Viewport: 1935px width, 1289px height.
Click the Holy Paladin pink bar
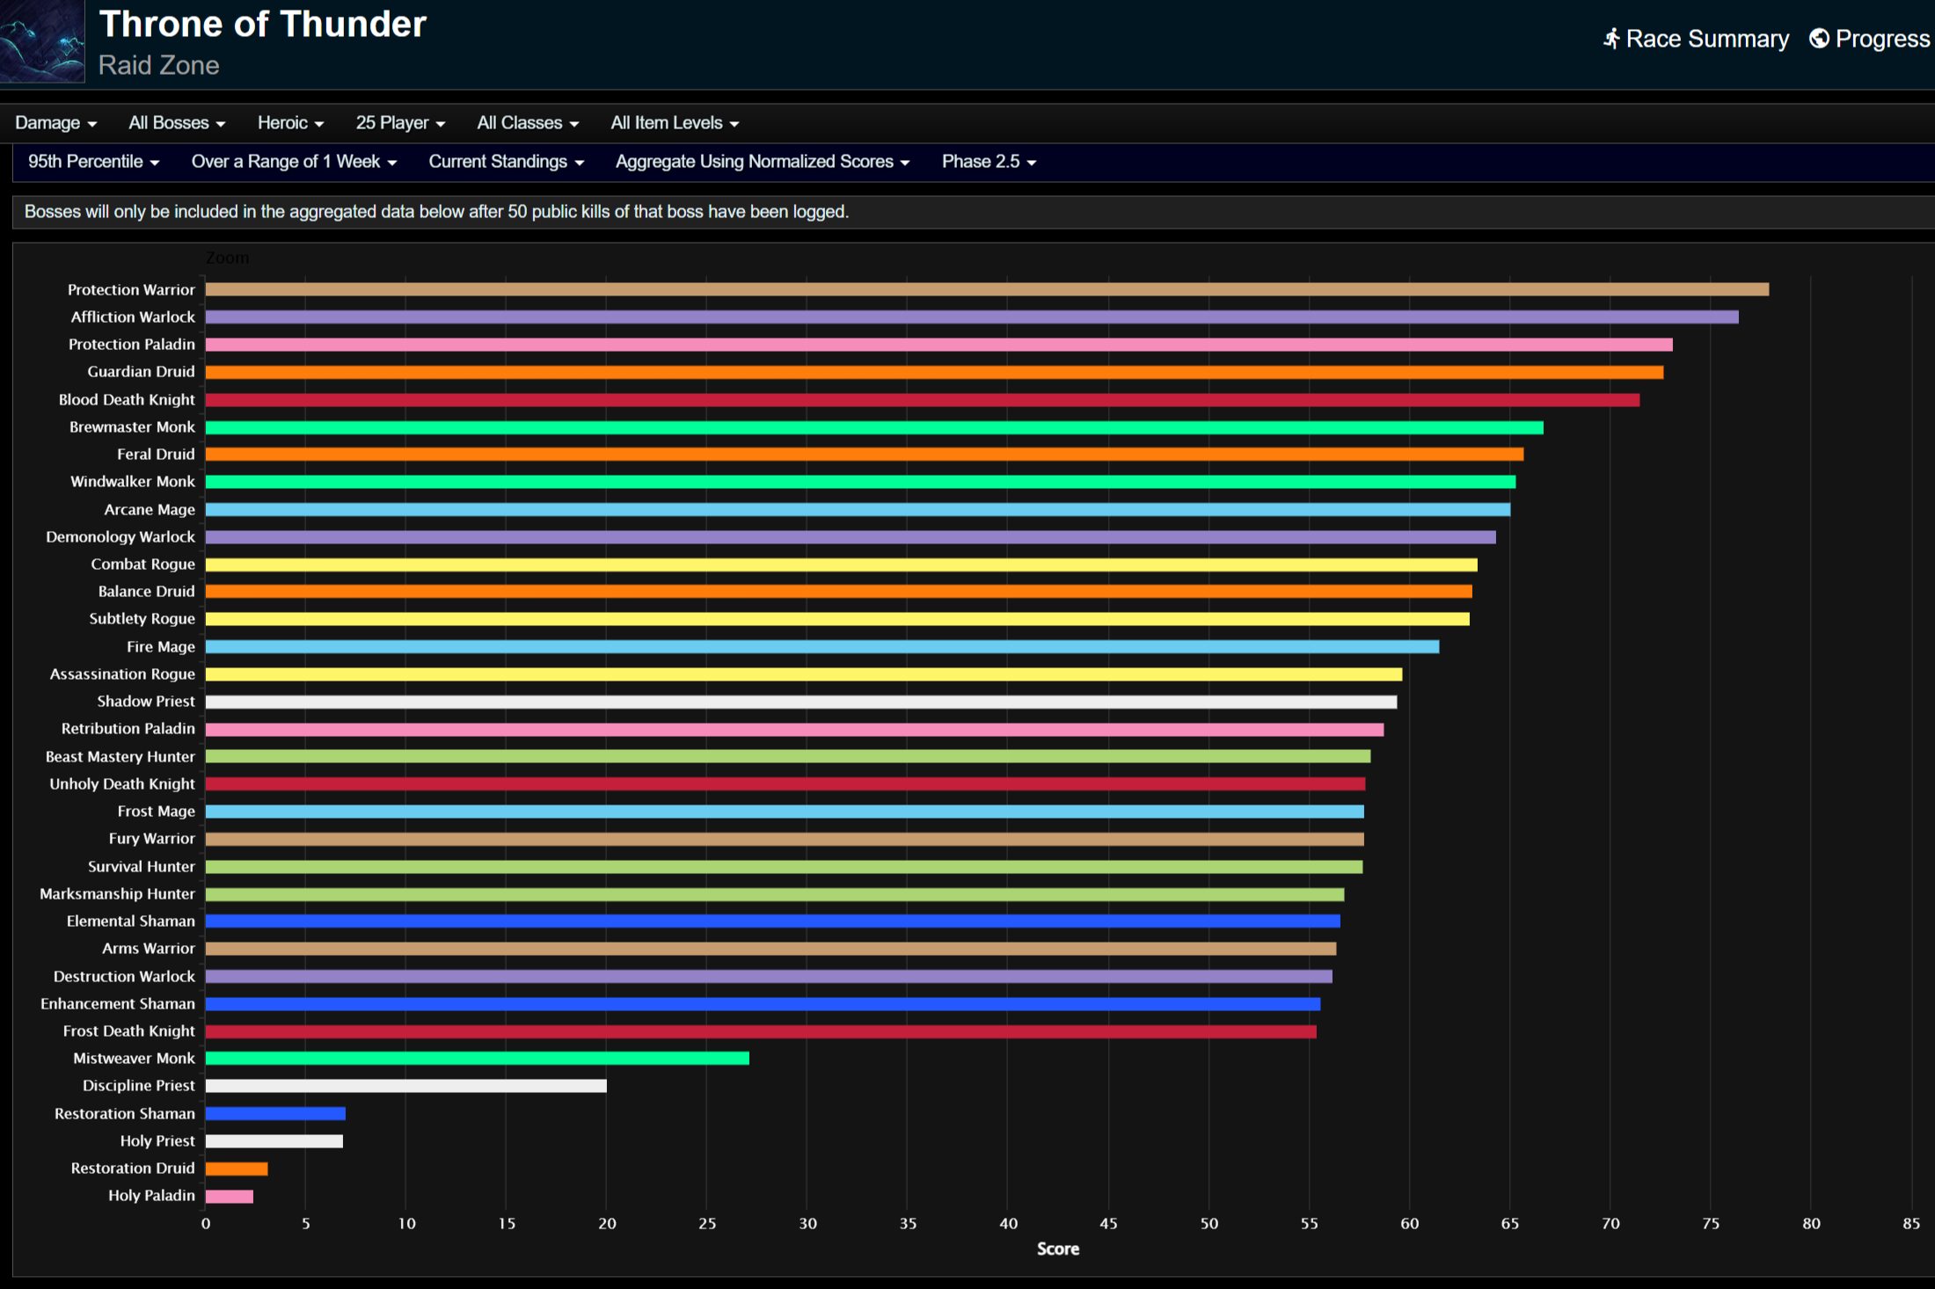coord(229,1196)
